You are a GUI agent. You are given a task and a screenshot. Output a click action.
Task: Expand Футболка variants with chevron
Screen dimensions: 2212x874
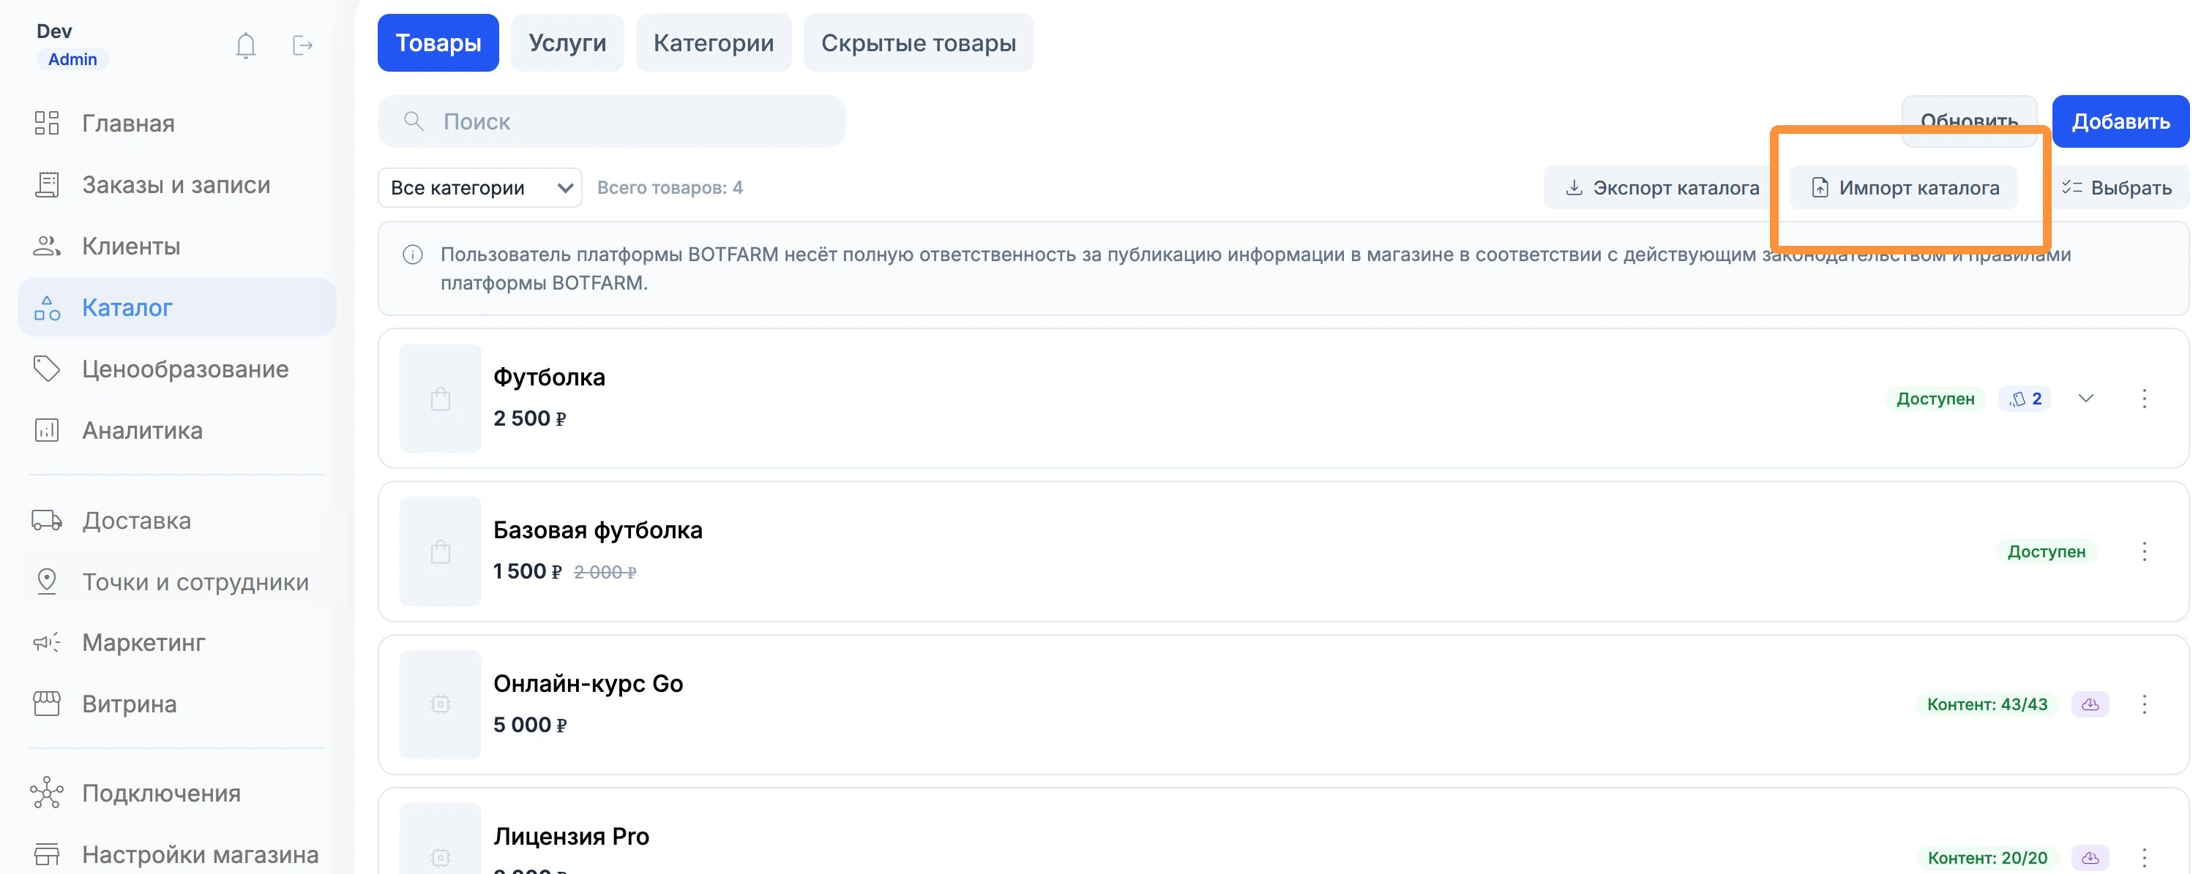coord(2086,398)
